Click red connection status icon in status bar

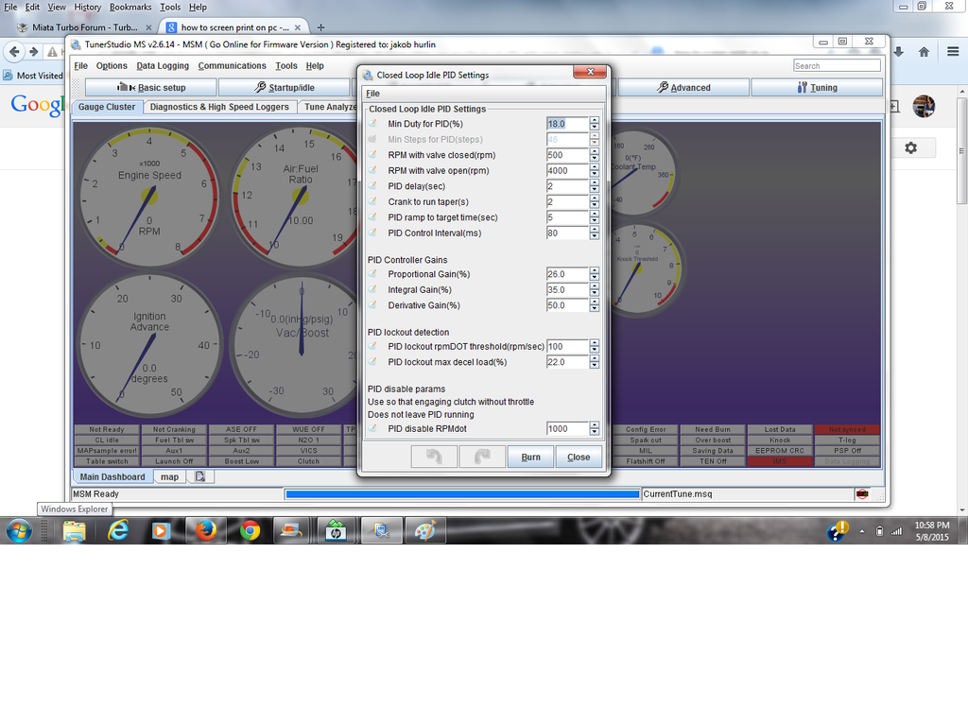861,493
